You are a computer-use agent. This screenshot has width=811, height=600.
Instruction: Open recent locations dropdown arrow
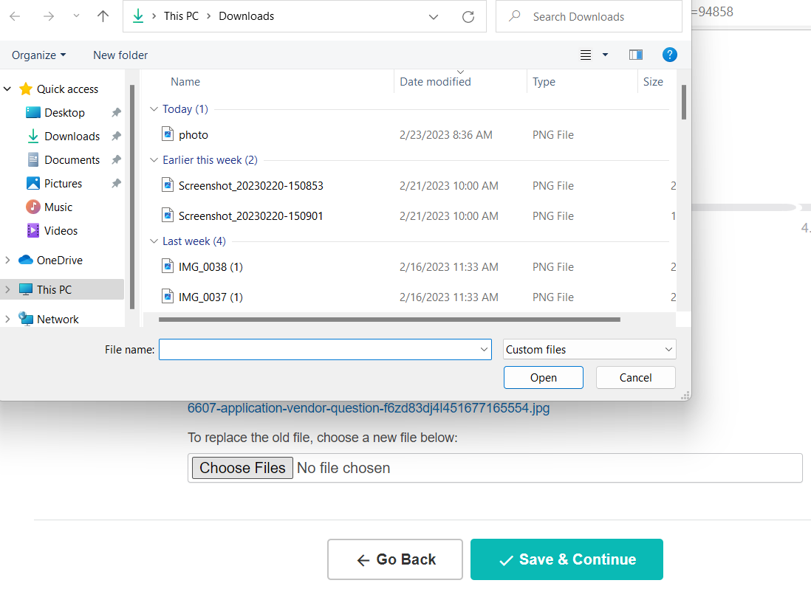point(76,16)
